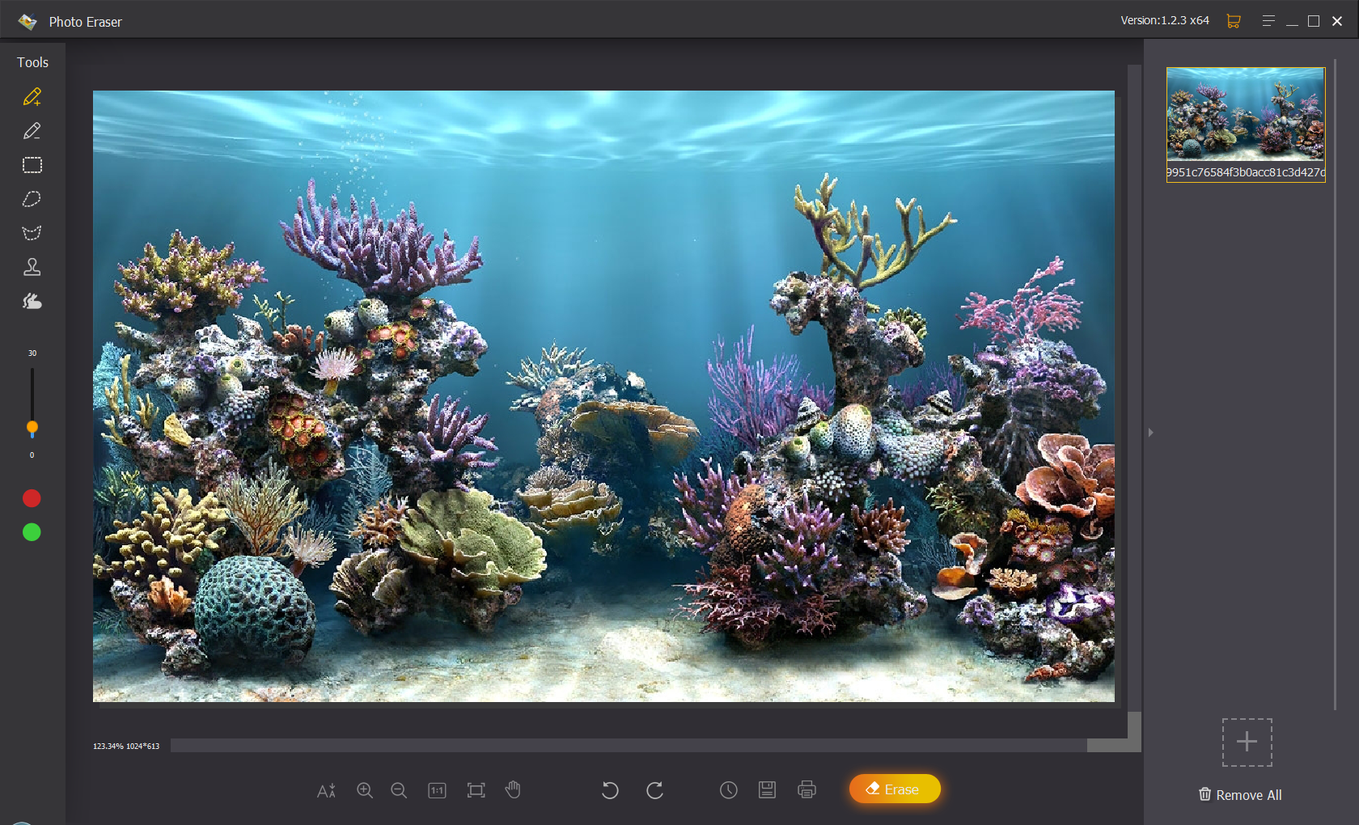Click the orange Erase button
This screenshot has height=825, width=1359.
point(895,789)
